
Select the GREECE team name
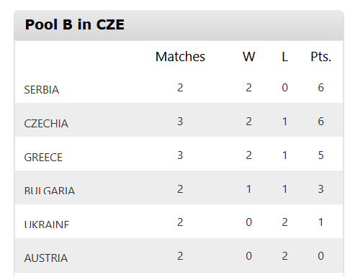43,158
